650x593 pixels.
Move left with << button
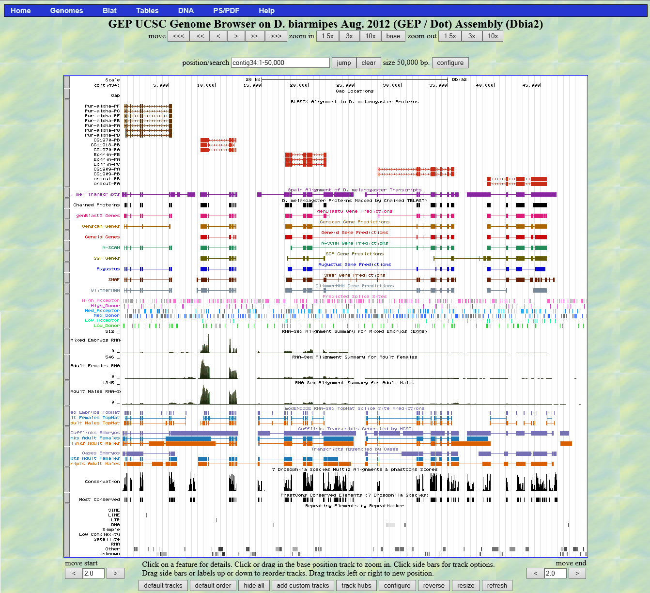200,36
